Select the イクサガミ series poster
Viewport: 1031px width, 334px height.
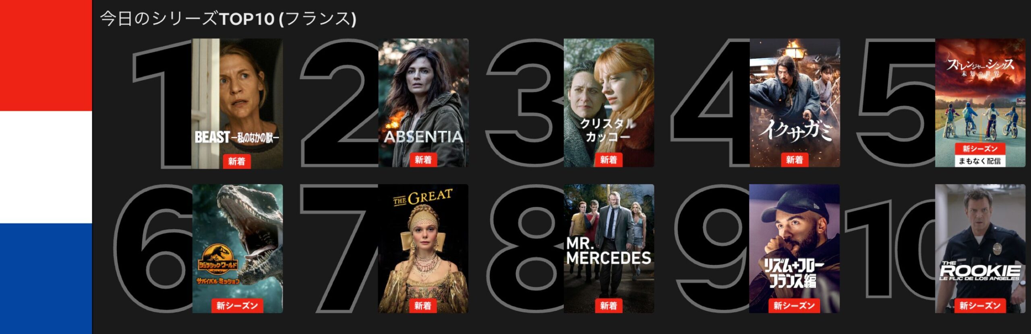click(795, 103)
